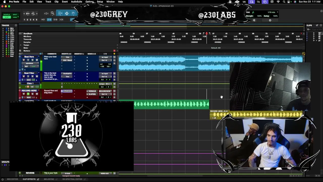Open the gear settings in toolbar
The height and width of the screenshot is (182, 323).
point(270,20)
